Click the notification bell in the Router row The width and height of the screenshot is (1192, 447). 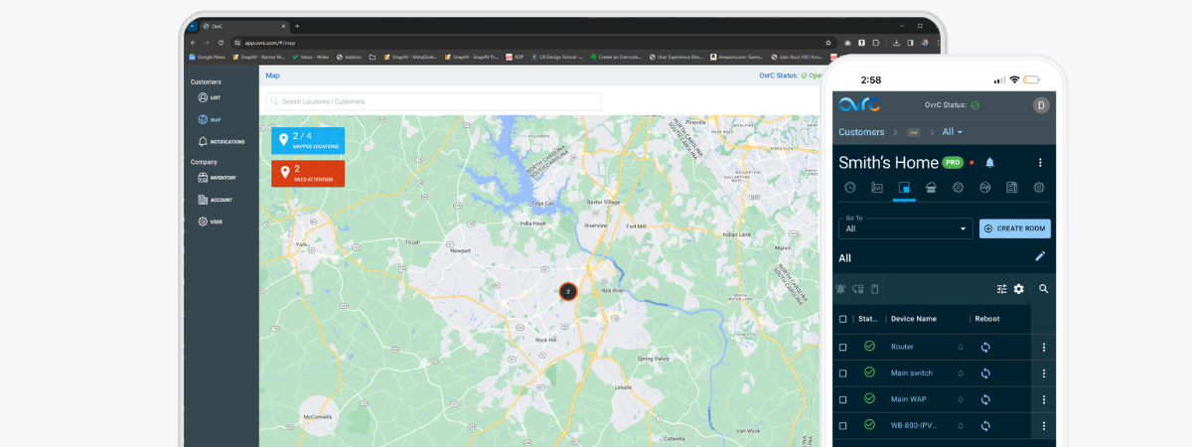pyautogui.click(x=961, y=348)
